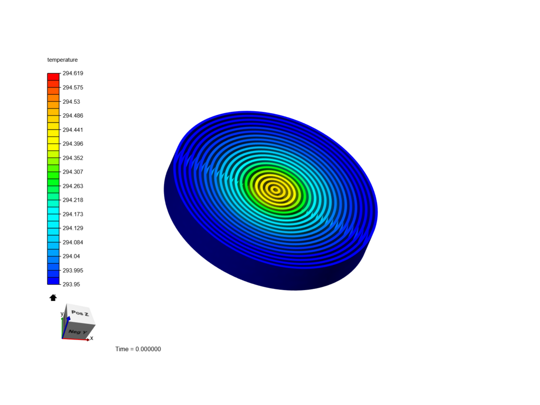Select legend value 294.396
Screen dimensions: 540x405
pyautogui.click(x=73, y=144)
